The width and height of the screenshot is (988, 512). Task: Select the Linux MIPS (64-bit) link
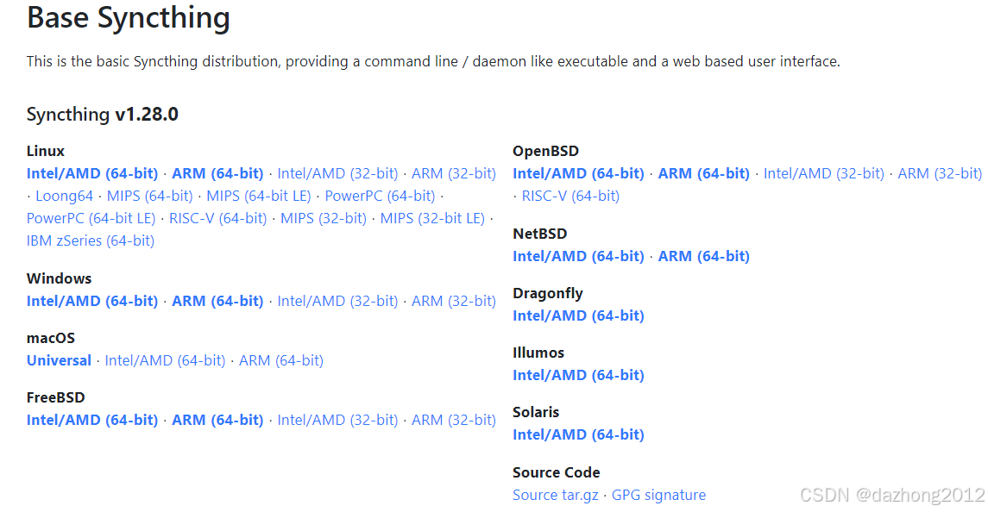pyautogui.click(x=150, y=196)
